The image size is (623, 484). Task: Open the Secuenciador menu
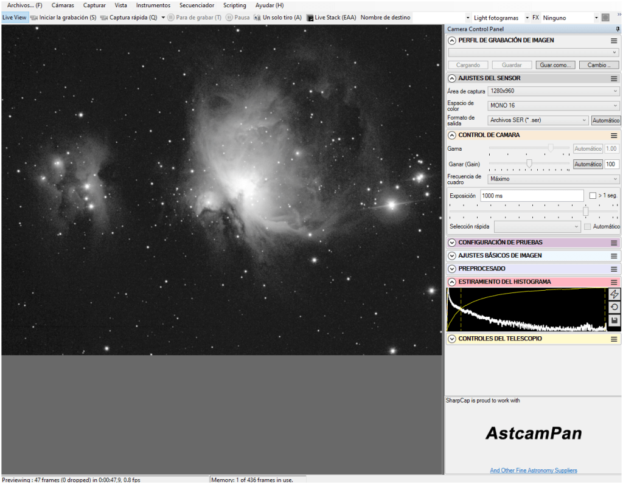point(197,5)
